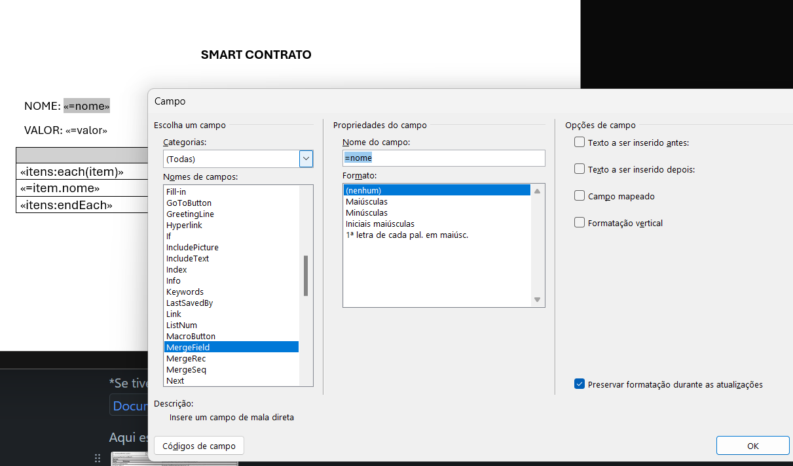Click the Formato list scroll down arrow
Viewport: 793px width, 466px height.
point(537,300)
